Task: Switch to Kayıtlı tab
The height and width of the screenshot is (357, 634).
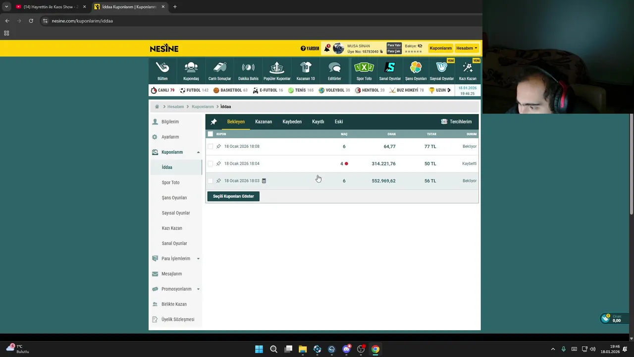Action: (318, 121)
